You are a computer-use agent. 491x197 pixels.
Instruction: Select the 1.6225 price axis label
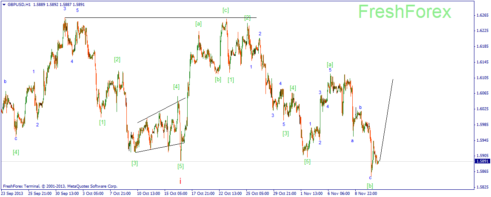point(482,31)
